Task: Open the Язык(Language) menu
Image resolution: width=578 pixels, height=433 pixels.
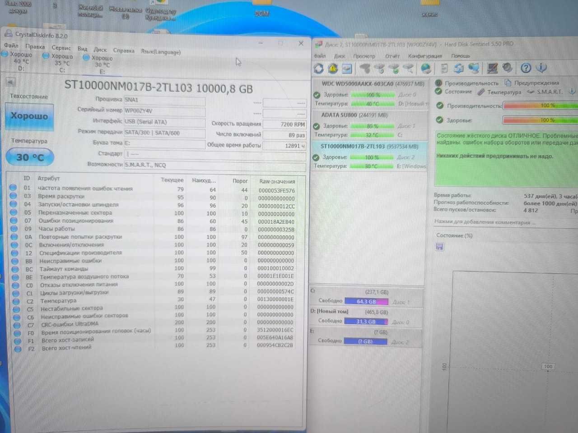Action: tap(160, 52)
